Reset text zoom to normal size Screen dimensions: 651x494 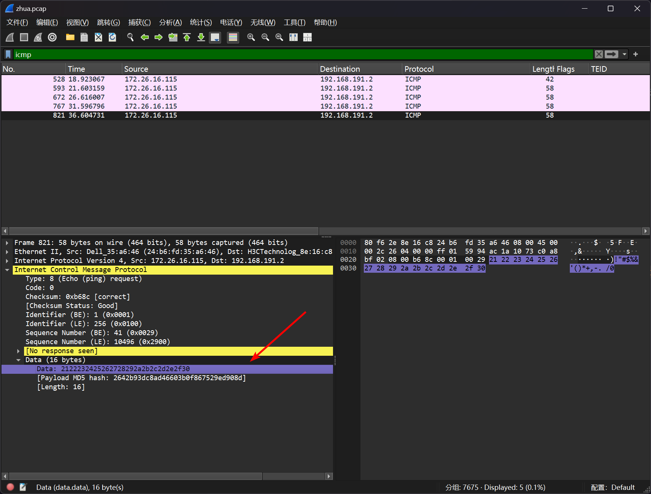(x=279, y=37)
